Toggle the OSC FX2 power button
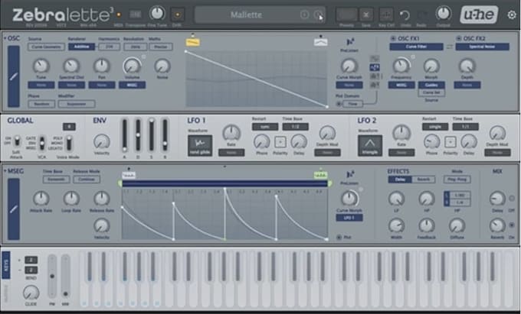Image resolution: width=521 pixels, height=314 pixels. [458, 38]
